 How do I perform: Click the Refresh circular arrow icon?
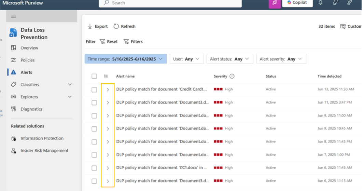(116, 26)
